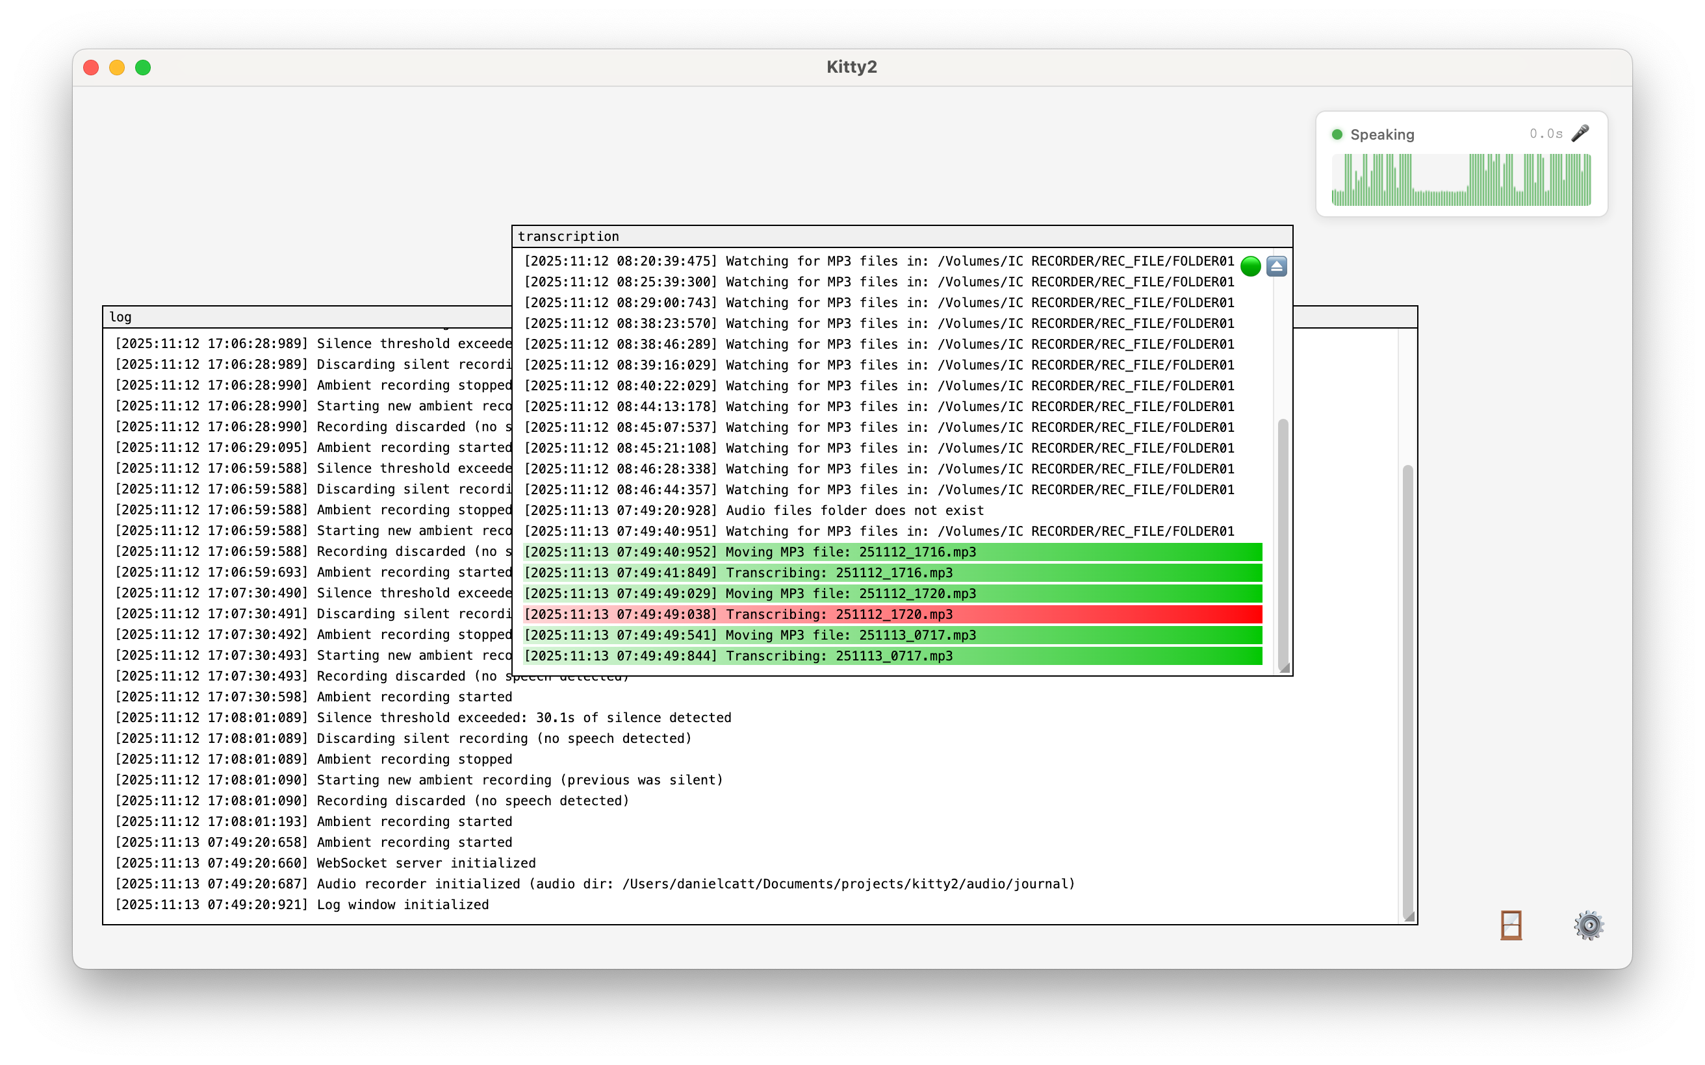Click the 0.0s speaking duration readout

1545,134
